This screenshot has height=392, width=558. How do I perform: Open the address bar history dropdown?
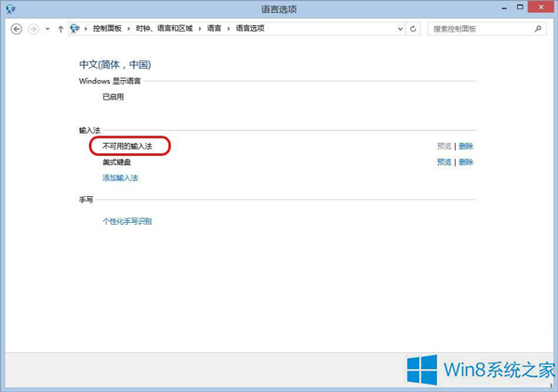pos(400,29)
